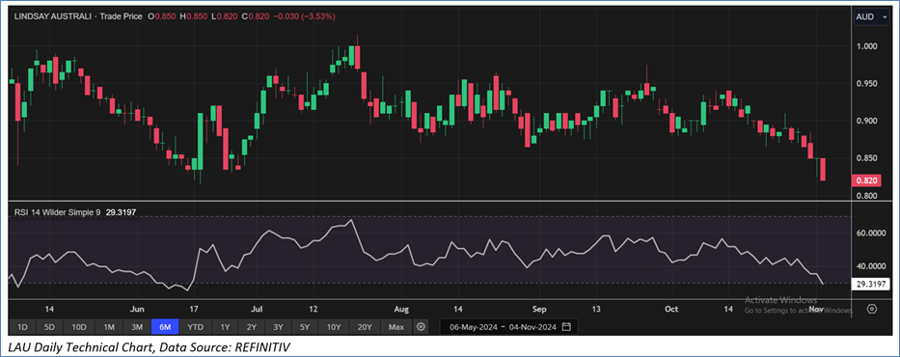The height and width of the screenshot is (357, 900).
Task: Click the Sep label on time axis
Action: click(x=538, y=309)
